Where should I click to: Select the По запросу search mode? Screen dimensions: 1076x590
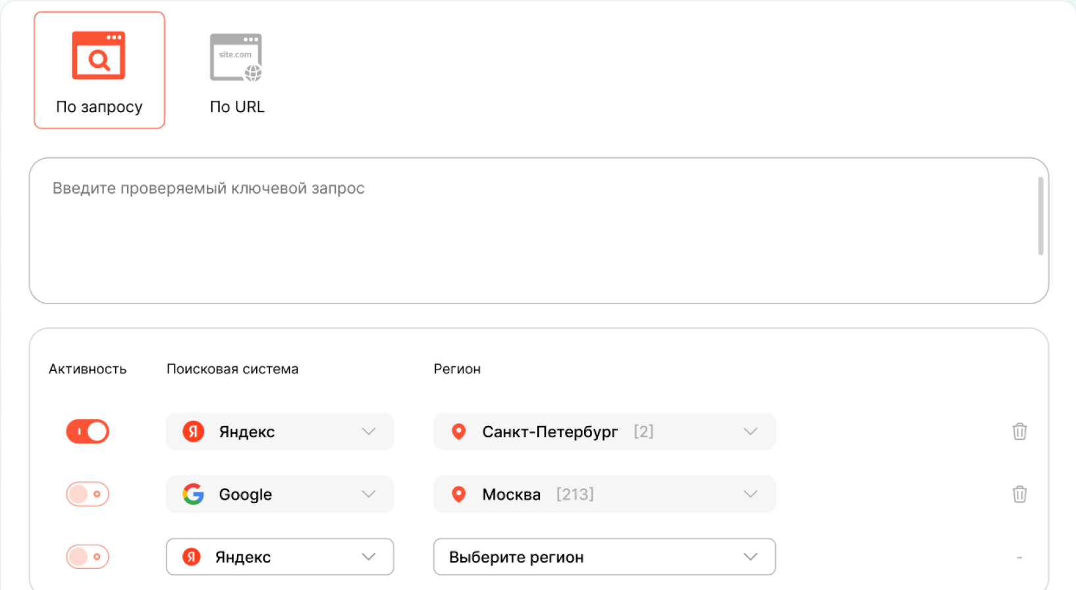(99, 70)
